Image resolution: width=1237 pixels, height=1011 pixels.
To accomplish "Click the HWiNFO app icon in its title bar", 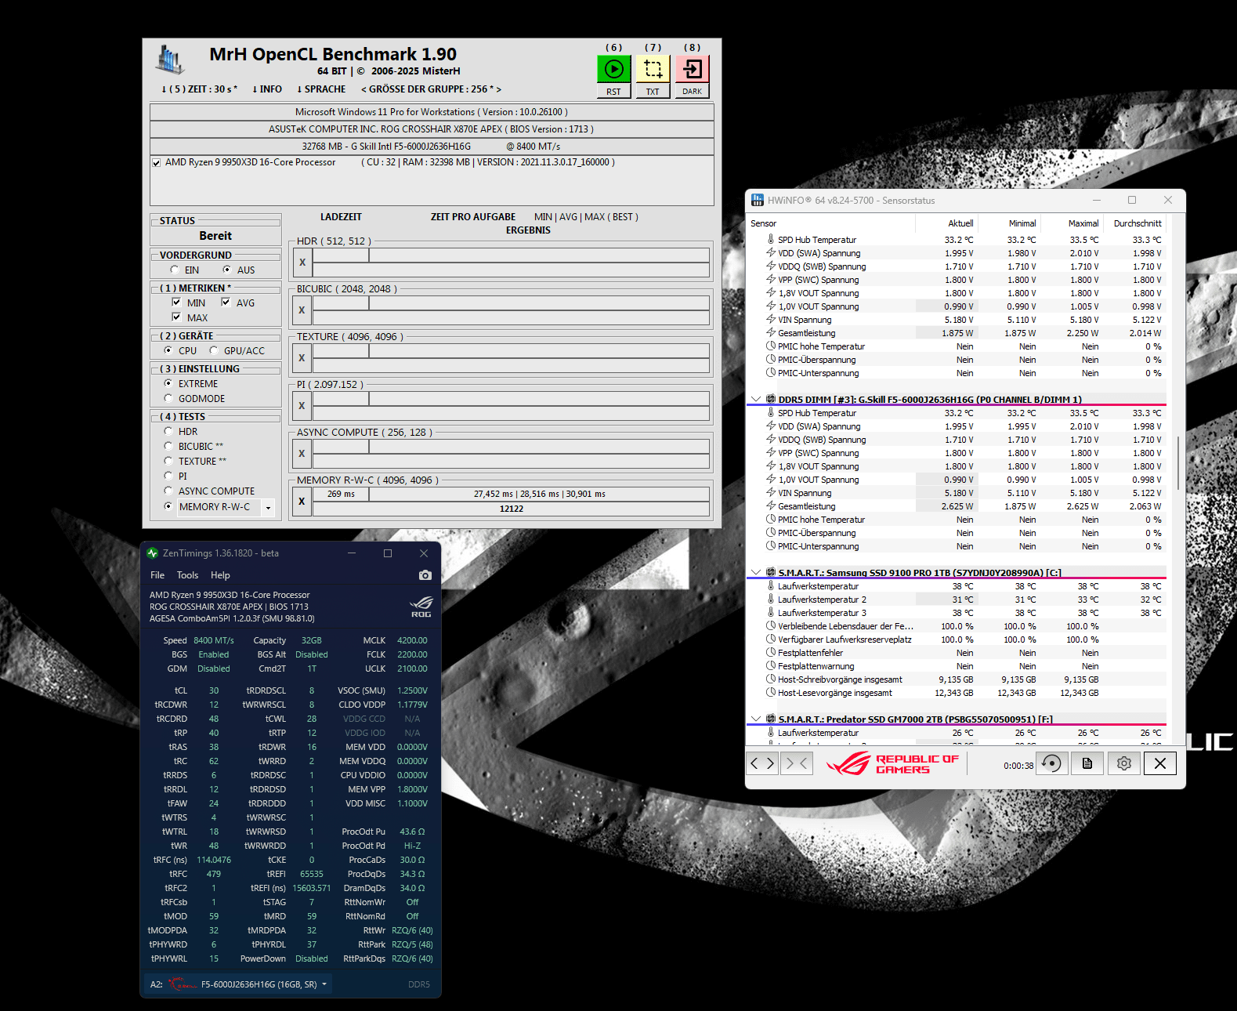I will [x=757, y=201].
